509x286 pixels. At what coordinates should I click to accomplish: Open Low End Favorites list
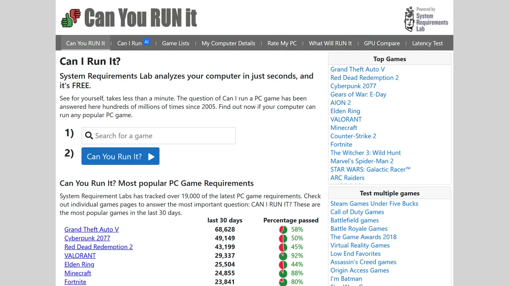tap(356, 253)
